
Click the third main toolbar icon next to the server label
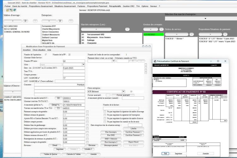click(x=15, y=10)
